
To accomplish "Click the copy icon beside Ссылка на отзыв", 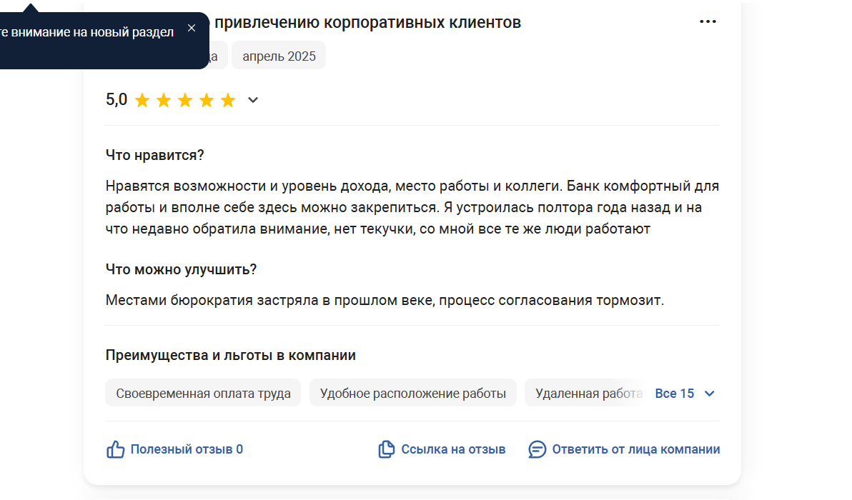I will pyautogui.click(x=386, y=449).
